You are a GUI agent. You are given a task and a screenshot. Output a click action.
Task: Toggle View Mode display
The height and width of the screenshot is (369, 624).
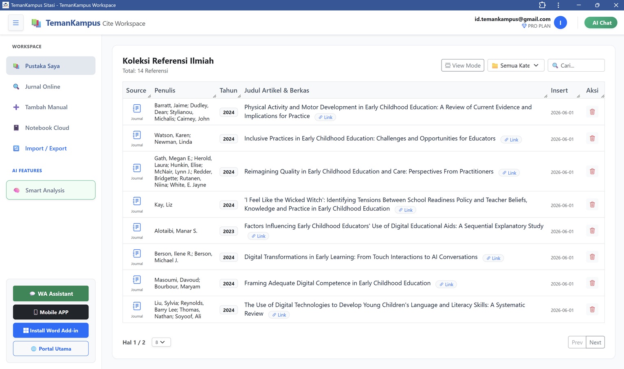[463, 65]
